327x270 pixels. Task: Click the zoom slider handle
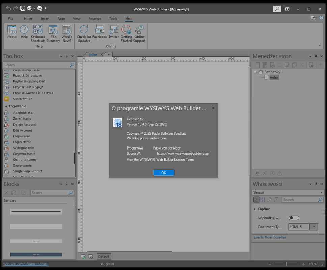coord(287,264)
